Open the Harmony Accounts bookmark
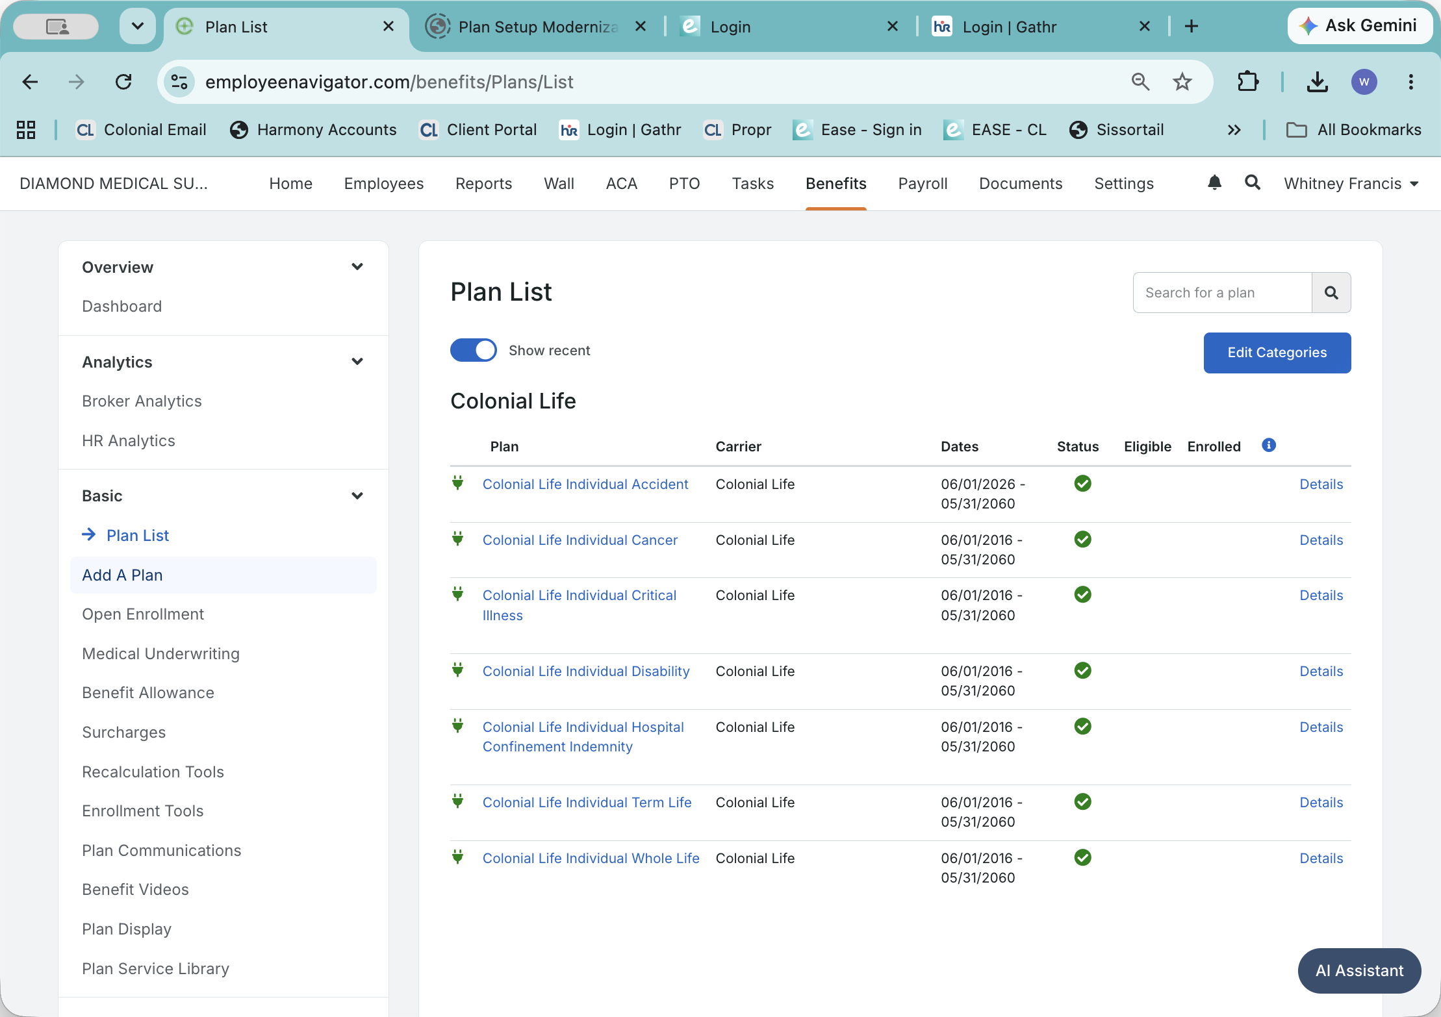The image size is (1441, 1017). point(312,130)
